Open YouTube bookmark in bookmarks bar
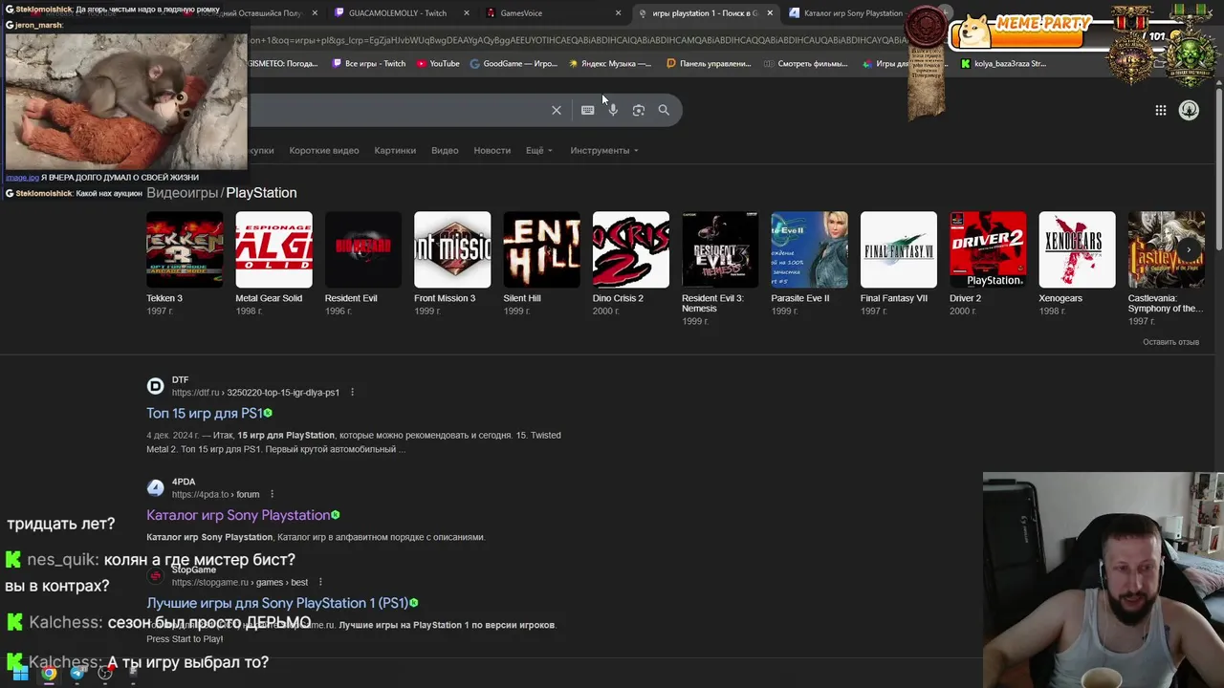 (x=438, y=64)
